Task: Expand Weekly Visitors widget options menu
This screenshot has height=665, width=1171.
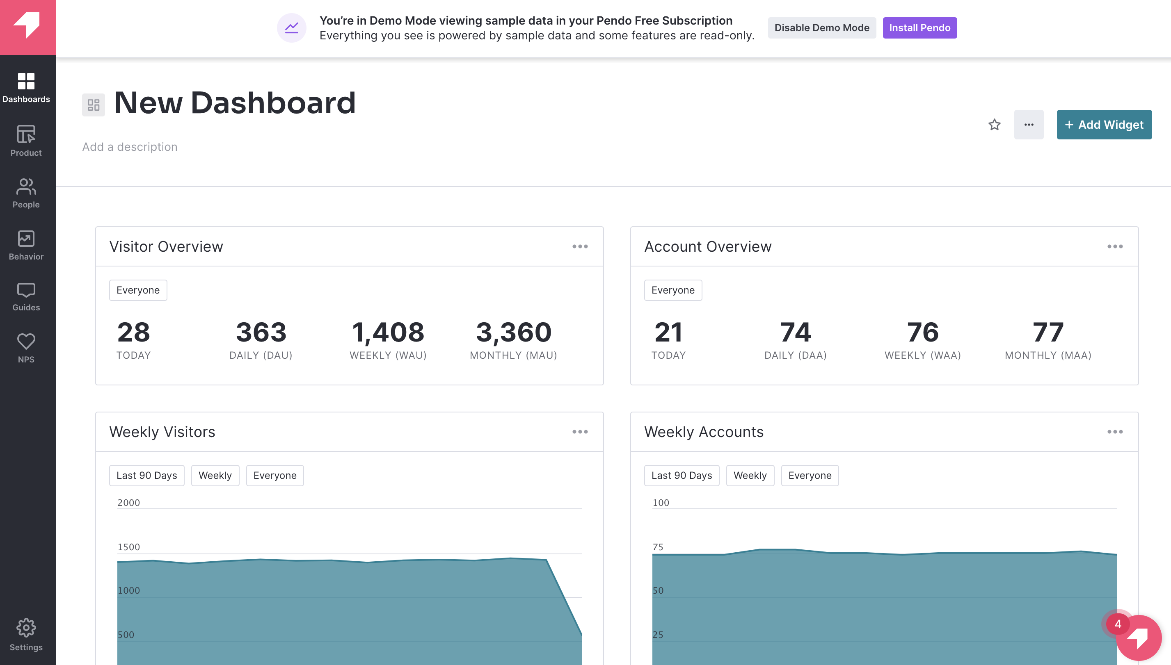Action: coord(581,432)
